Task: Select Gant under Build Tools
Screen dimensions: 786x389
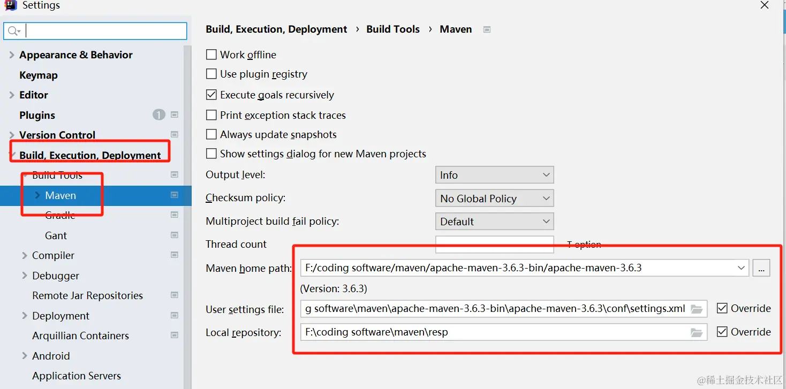Action: [56, 235]
